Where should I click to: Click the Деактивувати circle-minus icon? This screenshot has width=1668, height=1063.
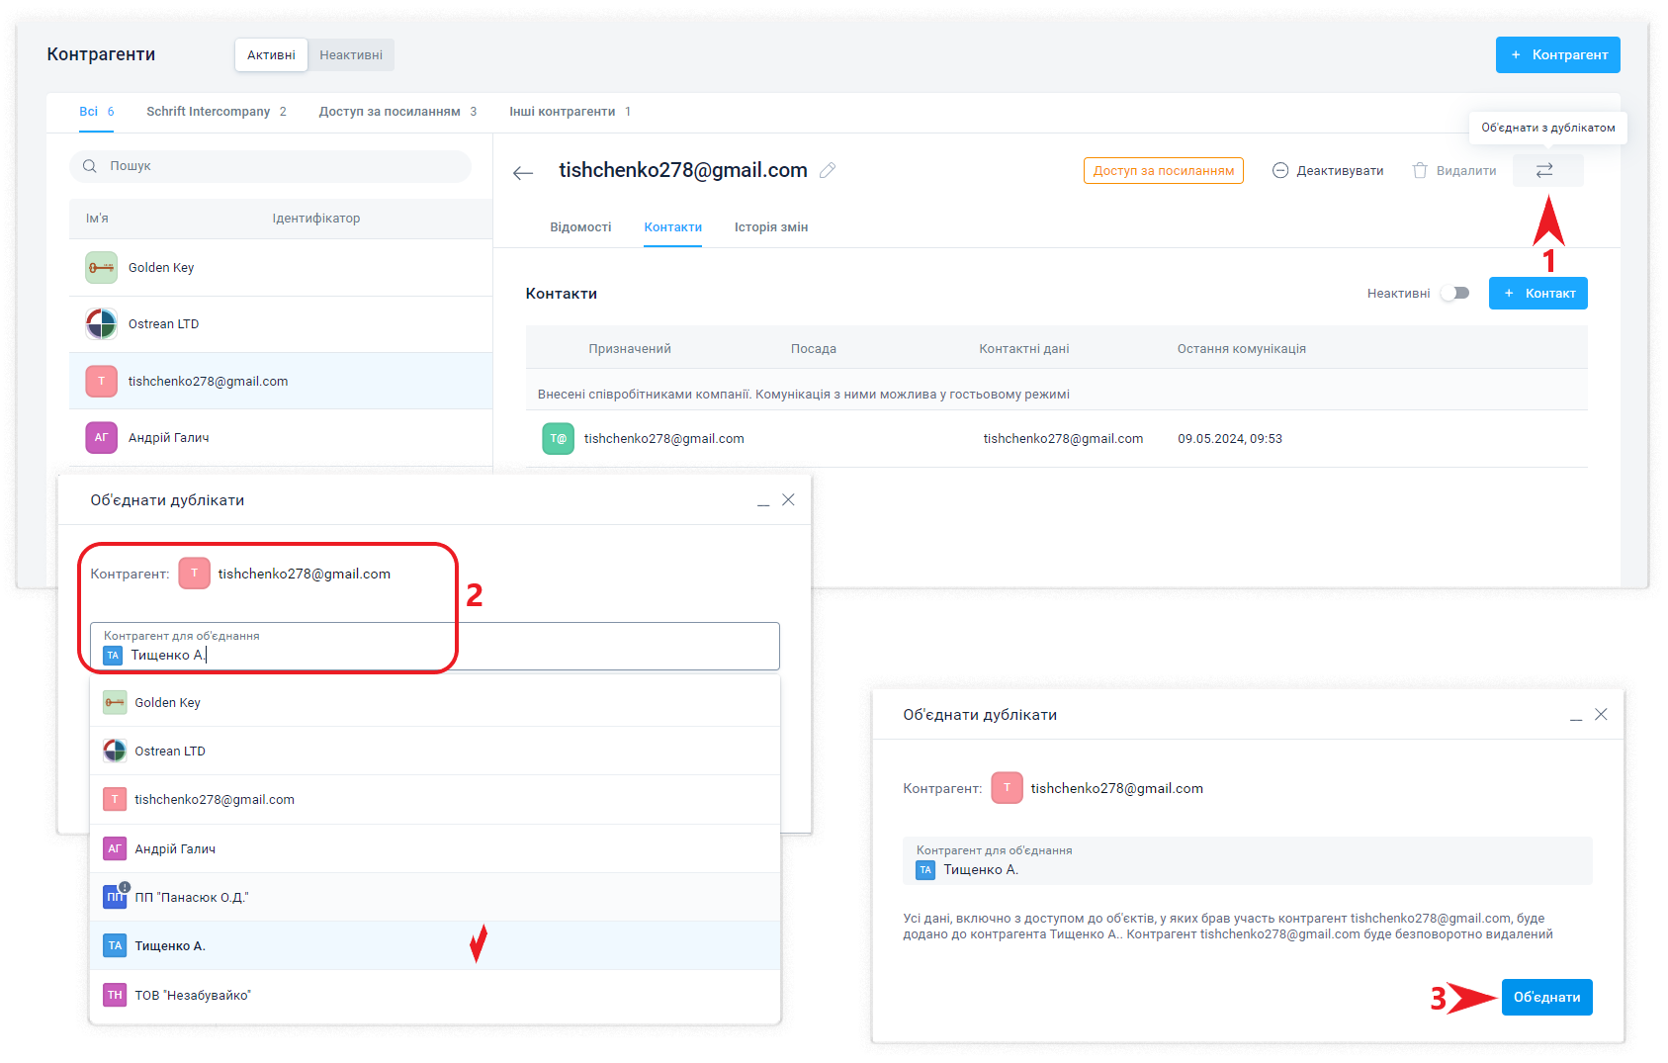click(1279, 171)
